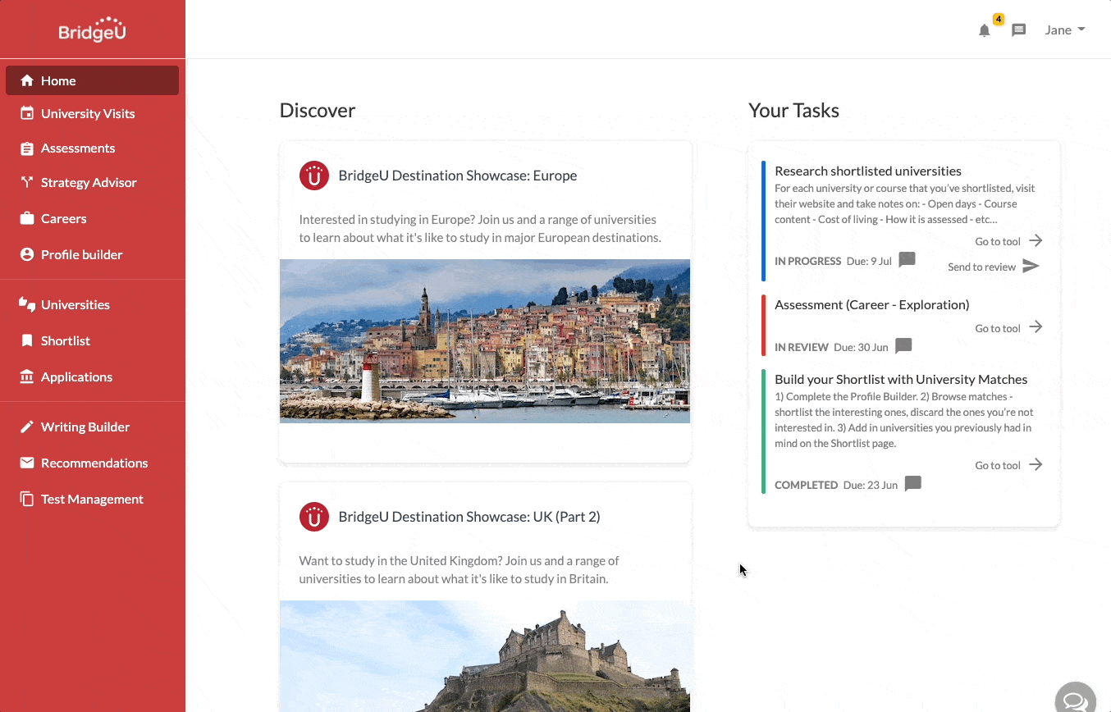This screenshot has height=712, width=1111.
Task: Open the Jane account dropdown
Action: [x=1065, y=30]
